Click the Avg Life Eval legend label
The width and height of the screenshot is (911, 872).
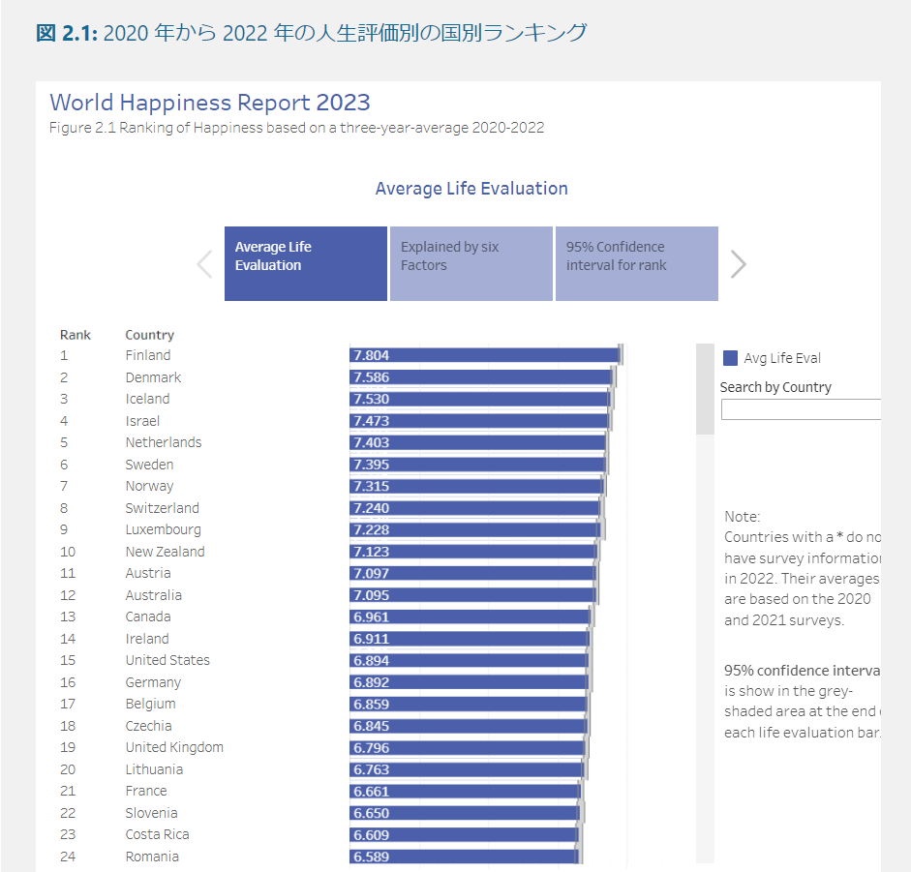pyautogui.click(x=782, y=358)
